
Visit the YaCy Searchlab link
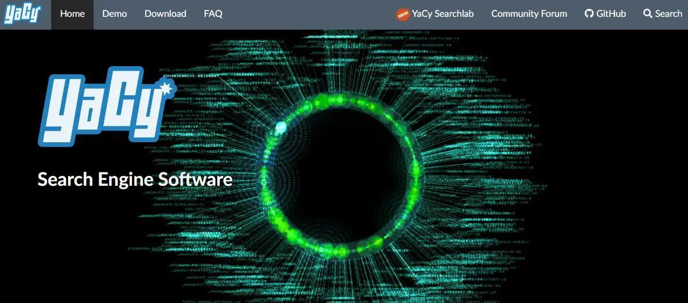tap(443, 14)
